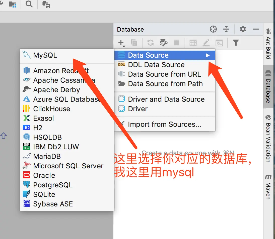Click the Duplicate icon in Database toolbar
This screenshot has width=275, height=239.
point(134,43)
